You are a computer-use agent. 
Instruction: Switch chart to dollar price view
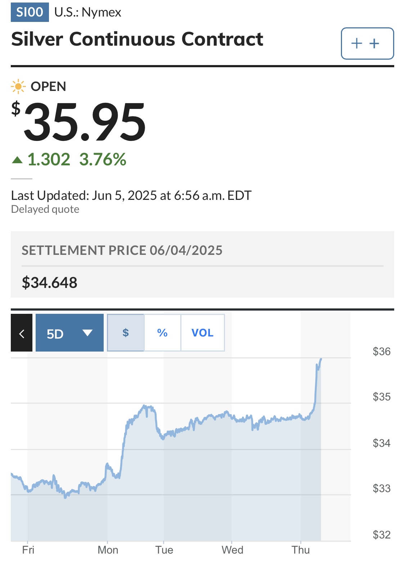pyautogui.click(x=126, y=333)
